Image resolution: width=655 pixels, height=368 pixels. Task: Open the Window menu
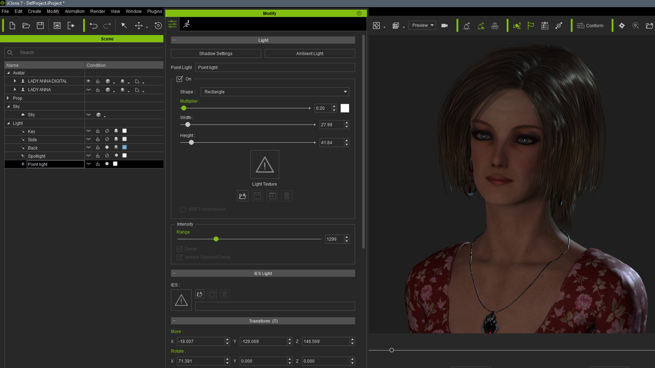pyautogui.click(x=133, y=11)
